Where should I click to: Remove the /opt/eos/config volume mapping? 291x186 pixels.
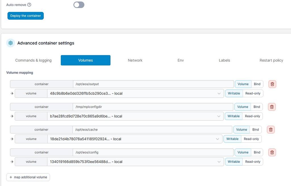[272, 152]
